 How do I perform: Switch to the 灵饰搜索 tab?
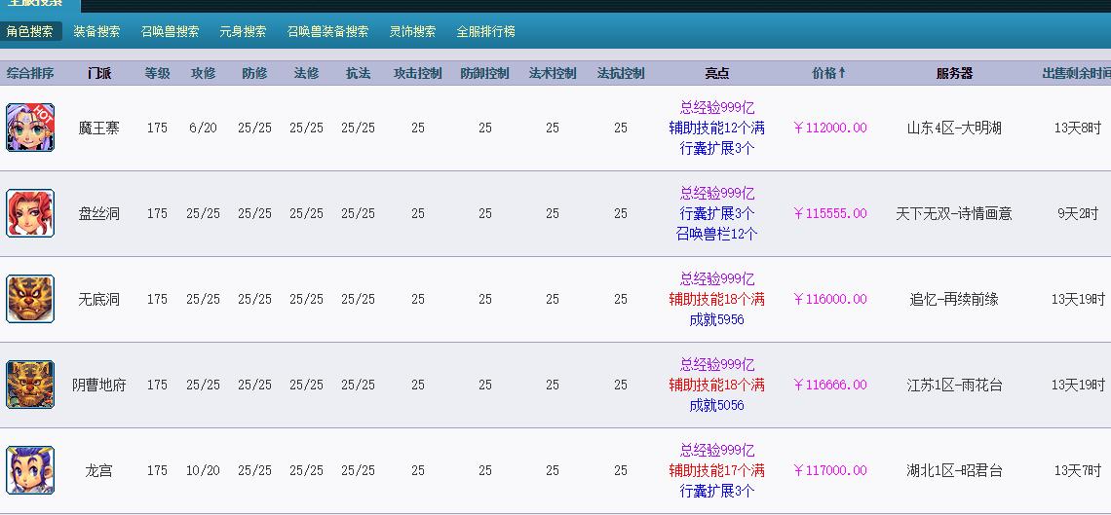[x=413, y=32]
